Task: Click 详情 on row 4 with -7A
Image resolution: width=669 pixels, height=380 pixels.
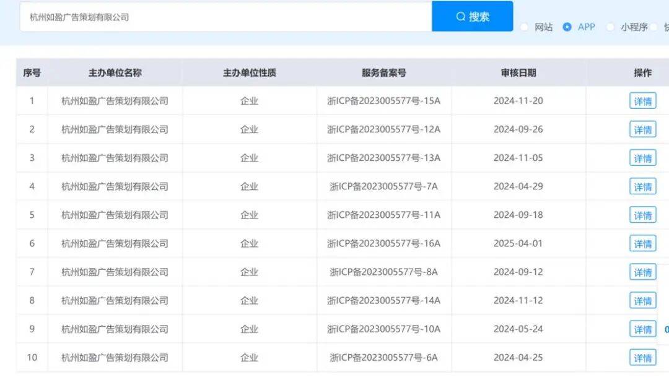Action: coord(642,186)
